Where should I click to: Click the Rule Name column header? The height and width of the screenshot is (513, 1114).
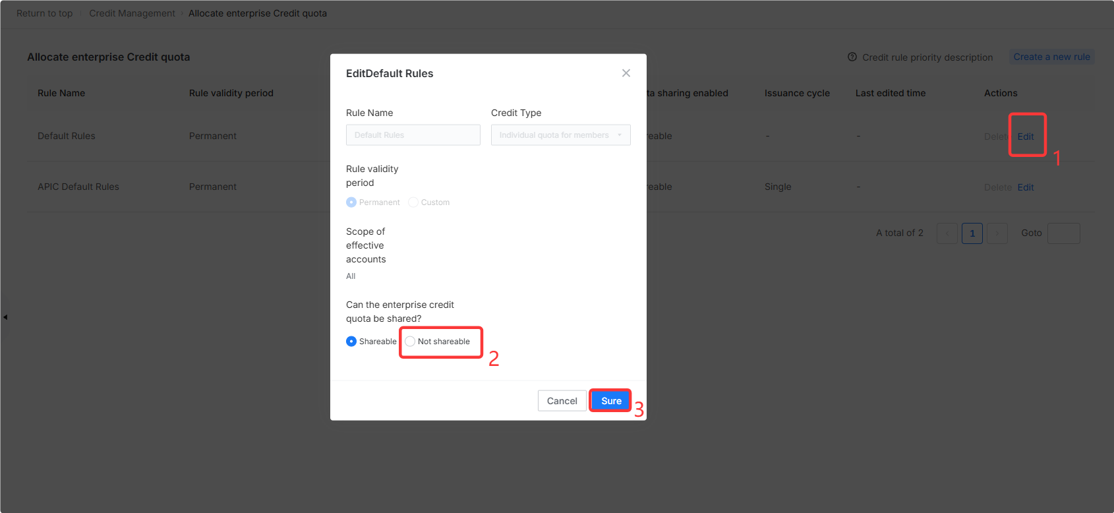click(x=61, y=93)
